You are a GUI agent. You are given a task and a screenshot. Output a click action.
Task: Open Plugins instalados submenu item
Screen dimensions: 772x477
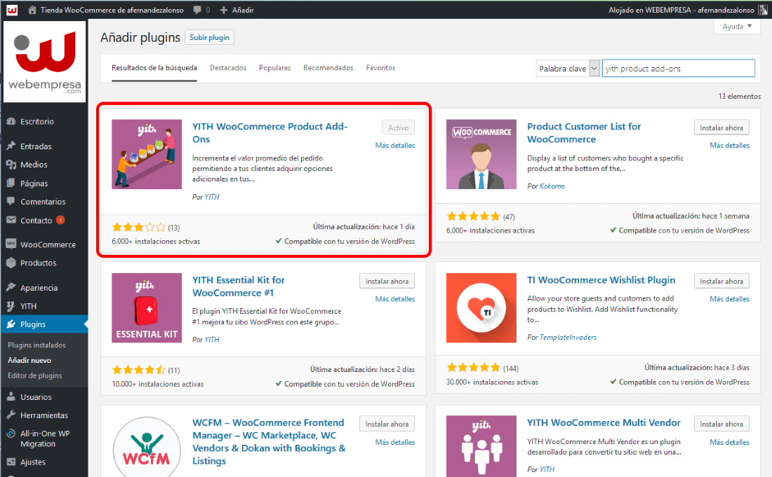click(36, 345)
